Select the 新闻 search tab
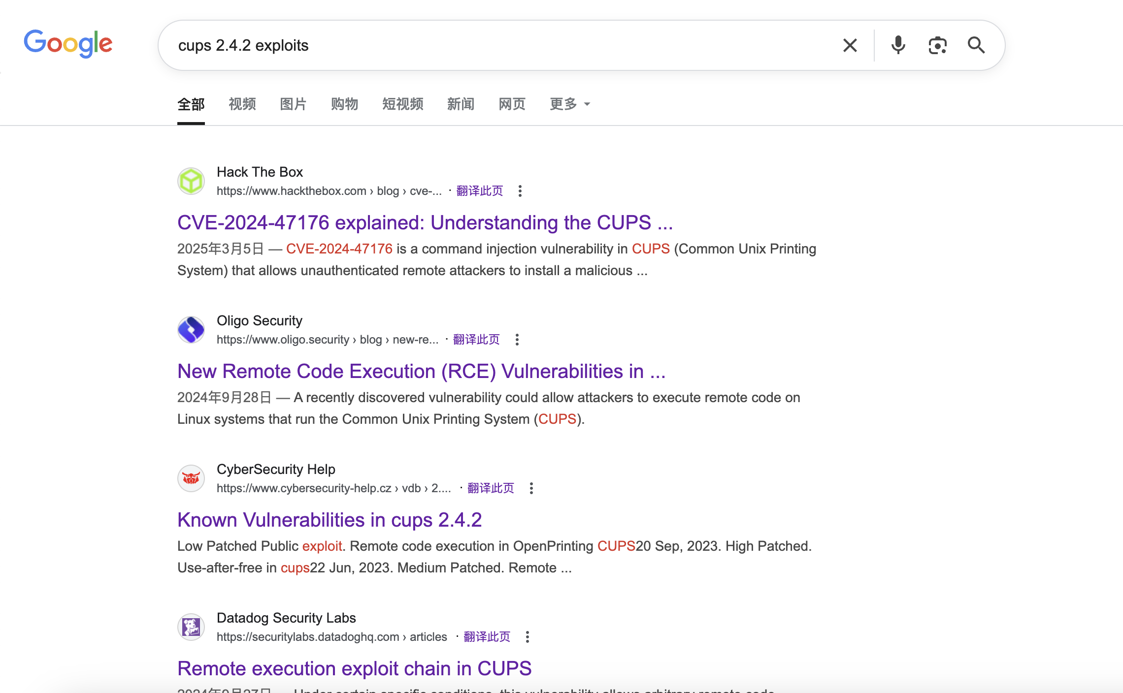Viewport: 1123px width, 693px height. [461, 104]
